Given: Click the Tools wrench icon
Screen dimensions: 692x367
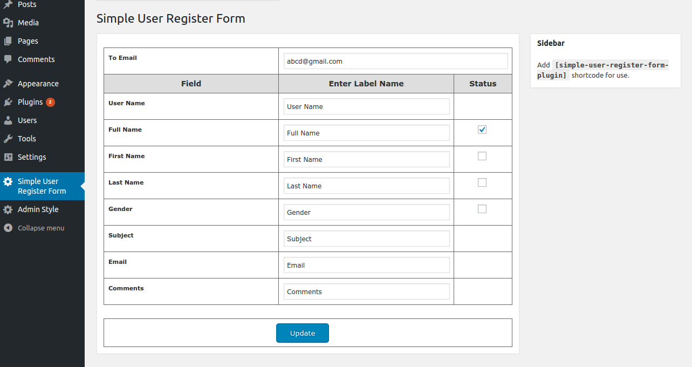Looking at the screenshot, I should (x=9, y=138).
